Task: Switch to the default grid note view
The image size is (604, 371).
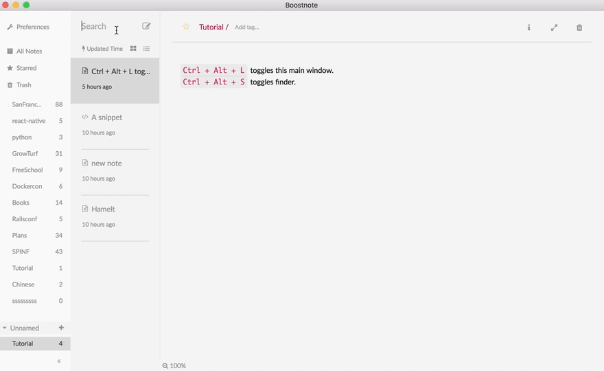Action: click(x=133, y=49)
